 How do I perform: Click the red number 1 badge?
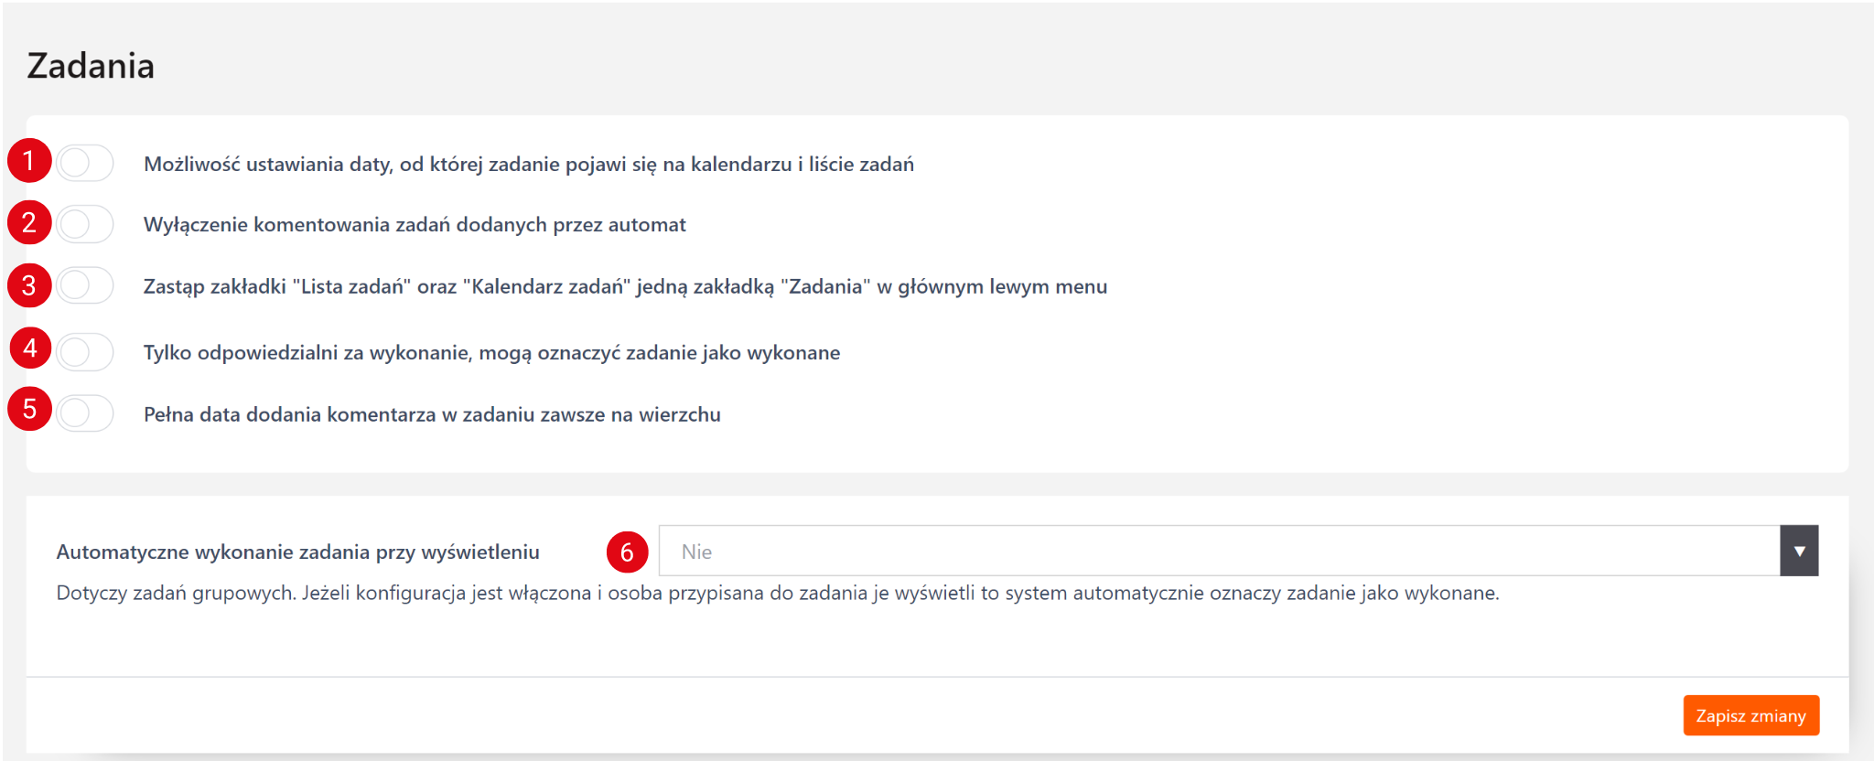tap(29, 161)
